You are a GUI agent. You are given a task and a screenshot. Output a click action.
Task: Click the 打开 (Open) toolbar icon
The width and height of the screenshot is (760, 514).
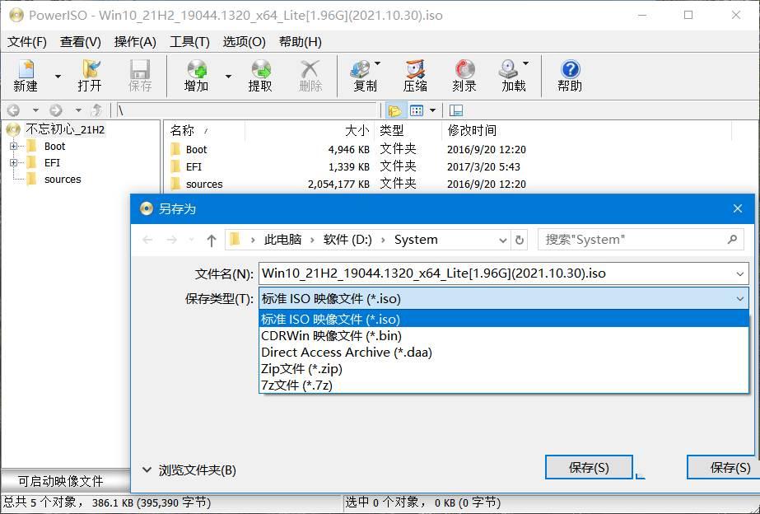[89, 74]
